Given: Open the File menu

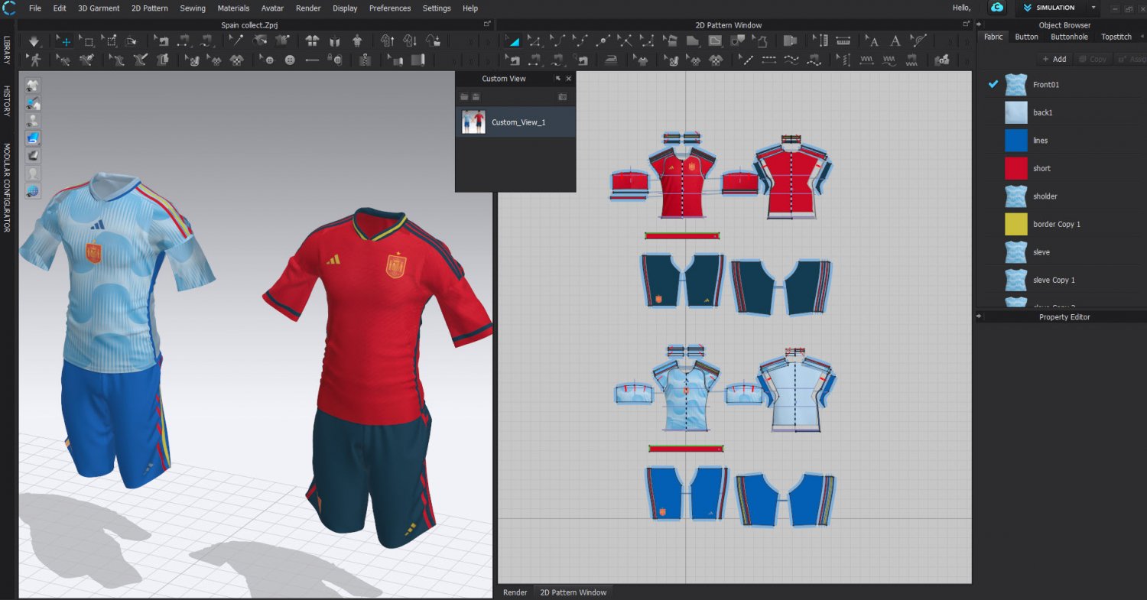Looking at the screenshot, I should click(x=35, y=8).
